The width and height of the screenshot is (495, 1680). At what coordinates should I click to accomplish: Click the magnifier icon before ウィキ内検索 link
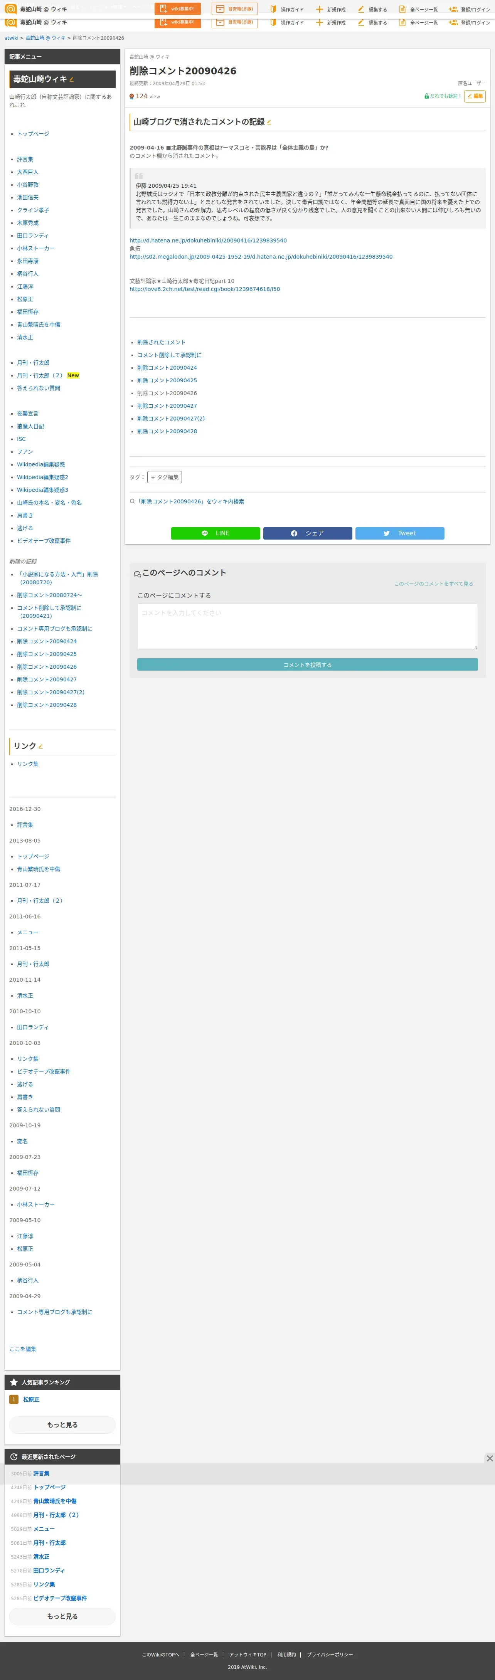tap(132, 501)
